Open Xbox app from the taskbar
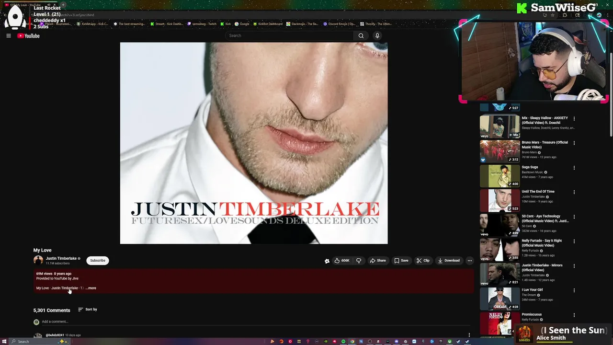 [450, 341]
